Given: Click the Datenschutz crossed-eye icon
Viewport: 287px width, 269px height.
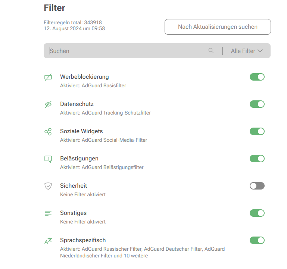Looking at the screenshot, I should [48, 105].
